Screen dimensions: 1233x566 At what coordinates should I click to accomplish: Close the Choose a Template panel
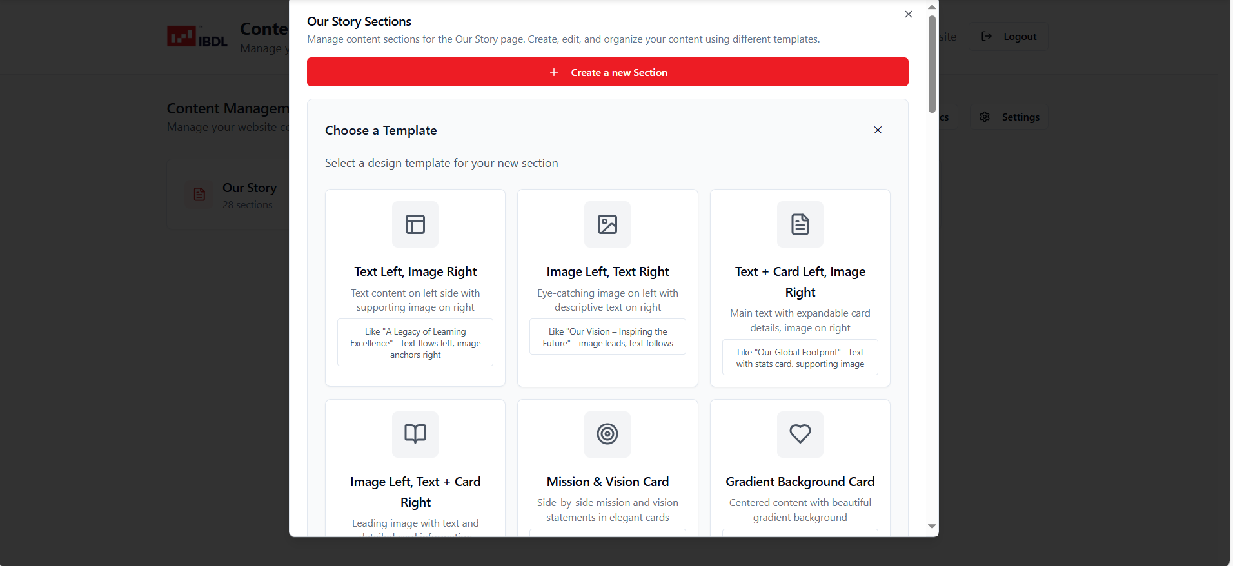point(878,130)
